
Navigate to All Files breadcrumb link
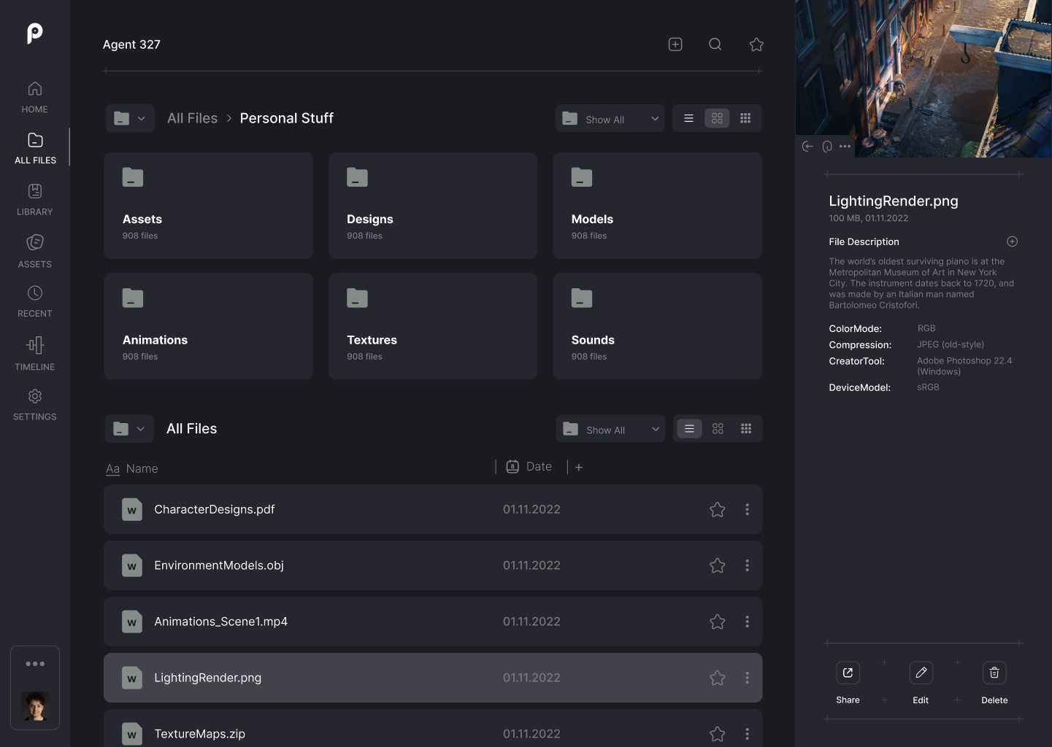(192, 118)
